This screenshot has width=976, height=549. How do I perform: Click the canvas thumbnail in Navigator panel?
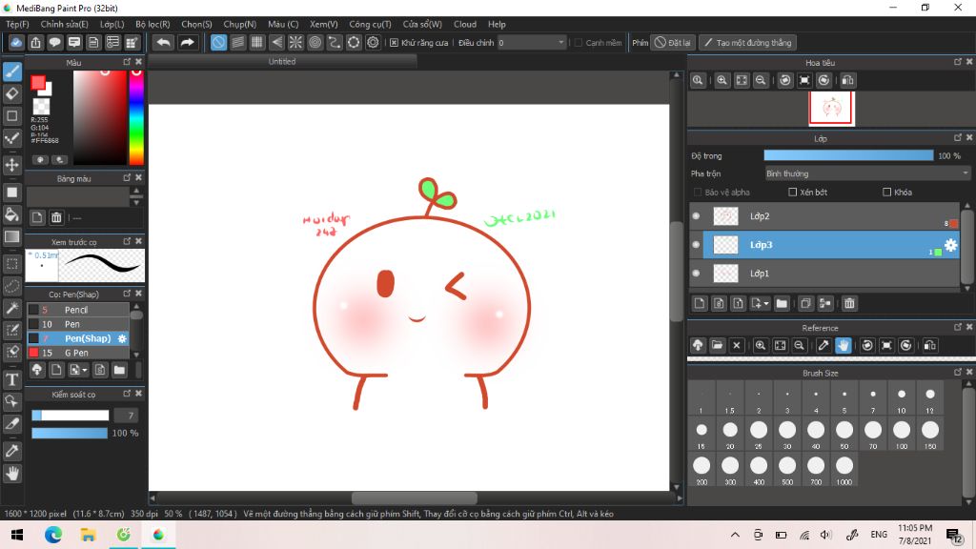pos(831,109)
